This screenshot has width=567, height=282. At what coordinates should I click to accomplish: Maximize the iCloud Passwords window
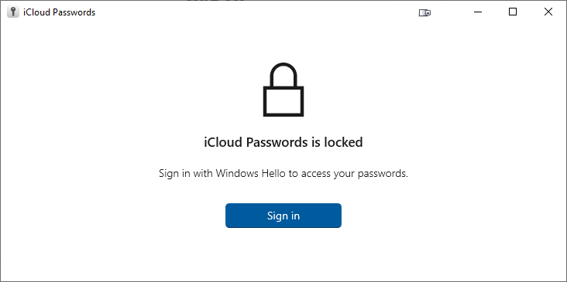tap(513, 12)
